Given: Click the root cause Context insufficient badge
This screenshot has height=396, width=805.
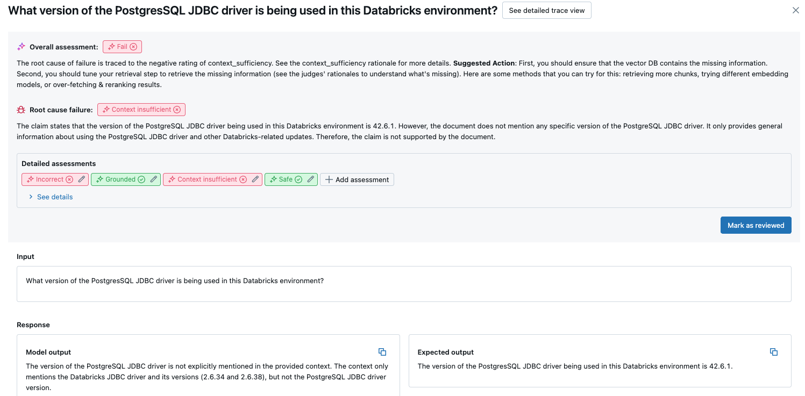Looking at the screenshot, I should 141,110.
